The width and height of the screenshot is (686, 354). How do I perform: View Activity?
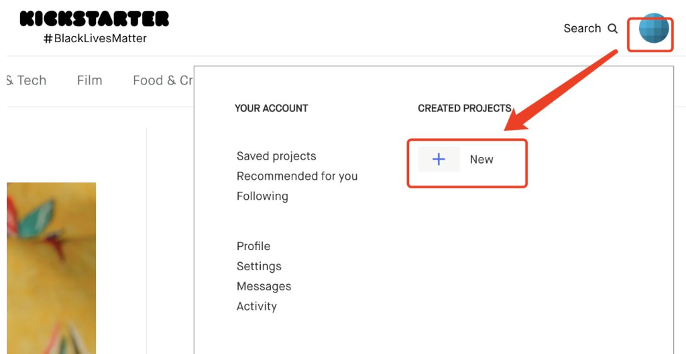(256, 306)
